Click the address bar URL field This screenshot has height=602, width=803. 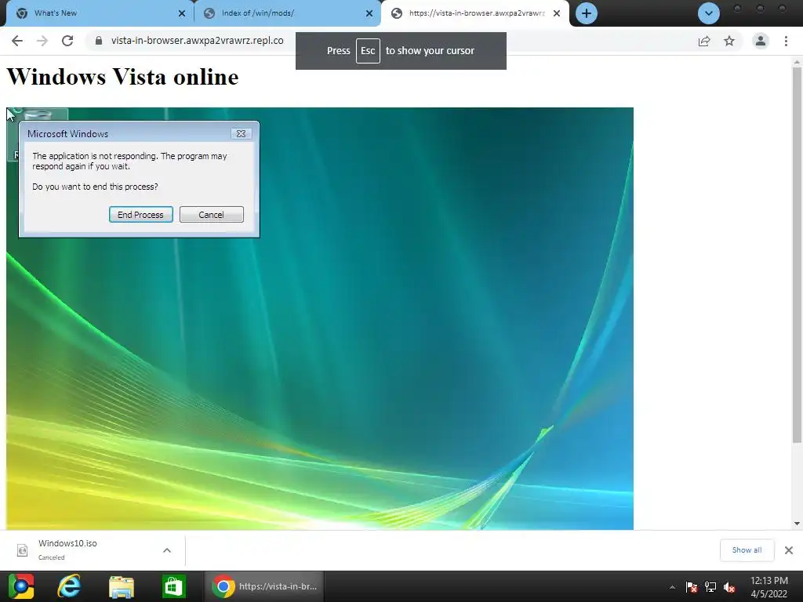point(197,41)
